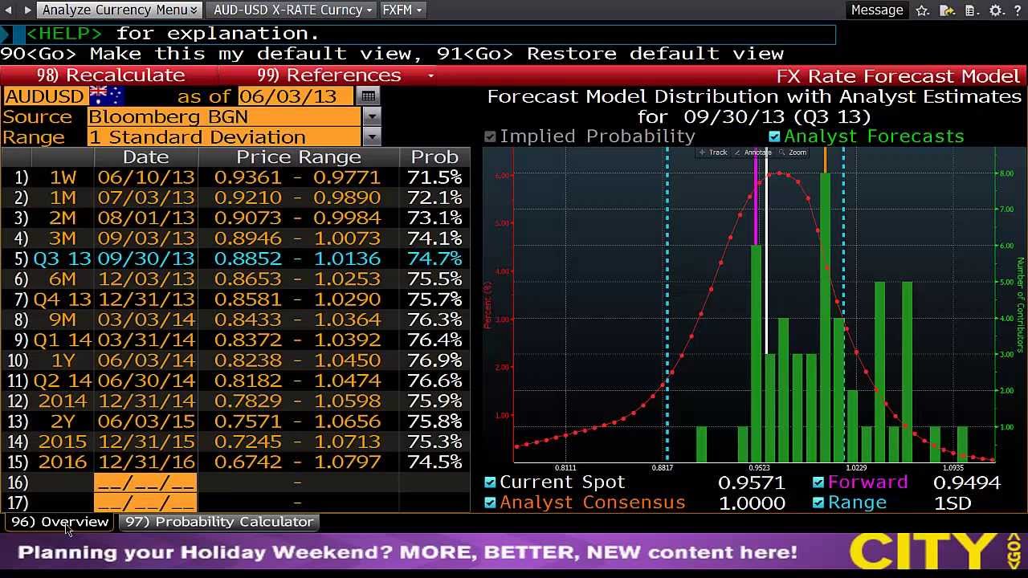Select the 2Y forecast row

(235, 421)
